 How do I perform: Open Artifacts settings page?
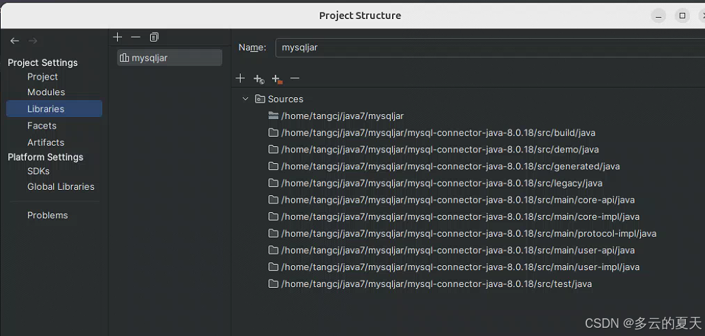(46, 142)
